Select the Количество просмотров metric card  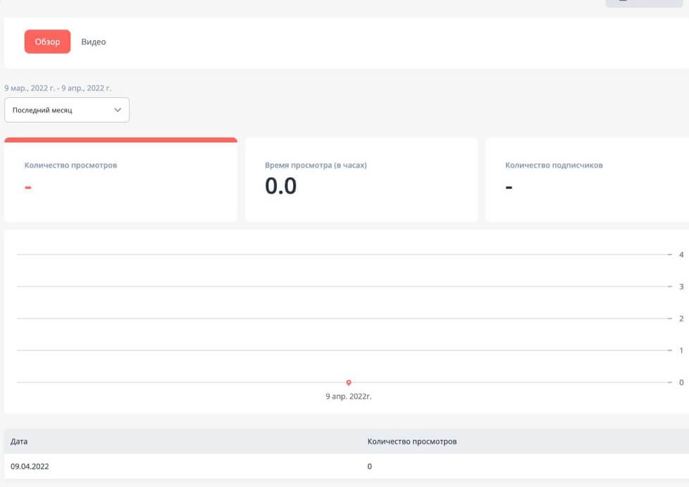coord(120,180)
